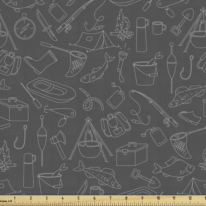The height and width of the screenshot is (206, 206).
Task: Click the ruler number 2
Action: pyautogui.click(x=31, y=198)
